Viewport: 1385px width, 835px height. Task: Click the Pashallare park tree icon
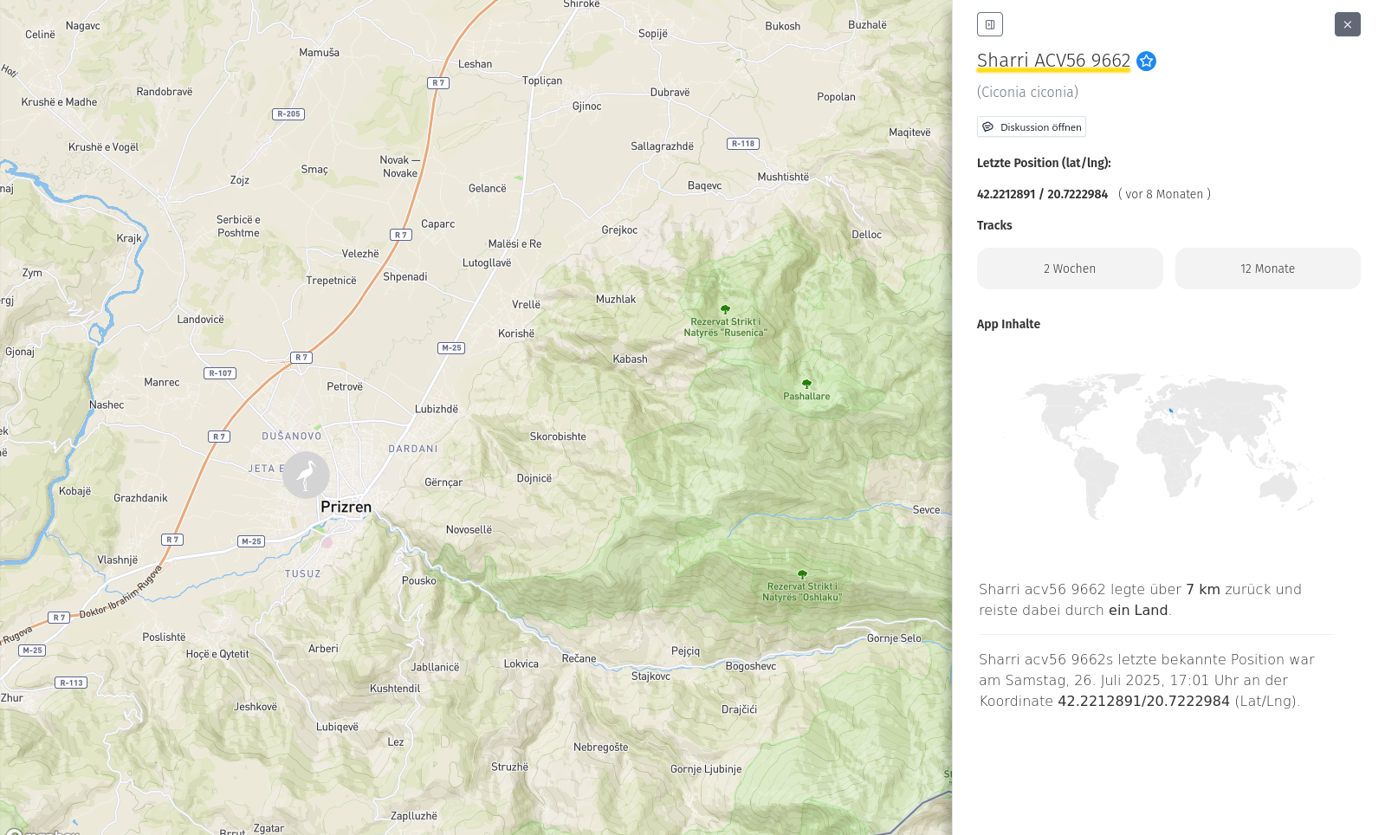click(806, 384)
